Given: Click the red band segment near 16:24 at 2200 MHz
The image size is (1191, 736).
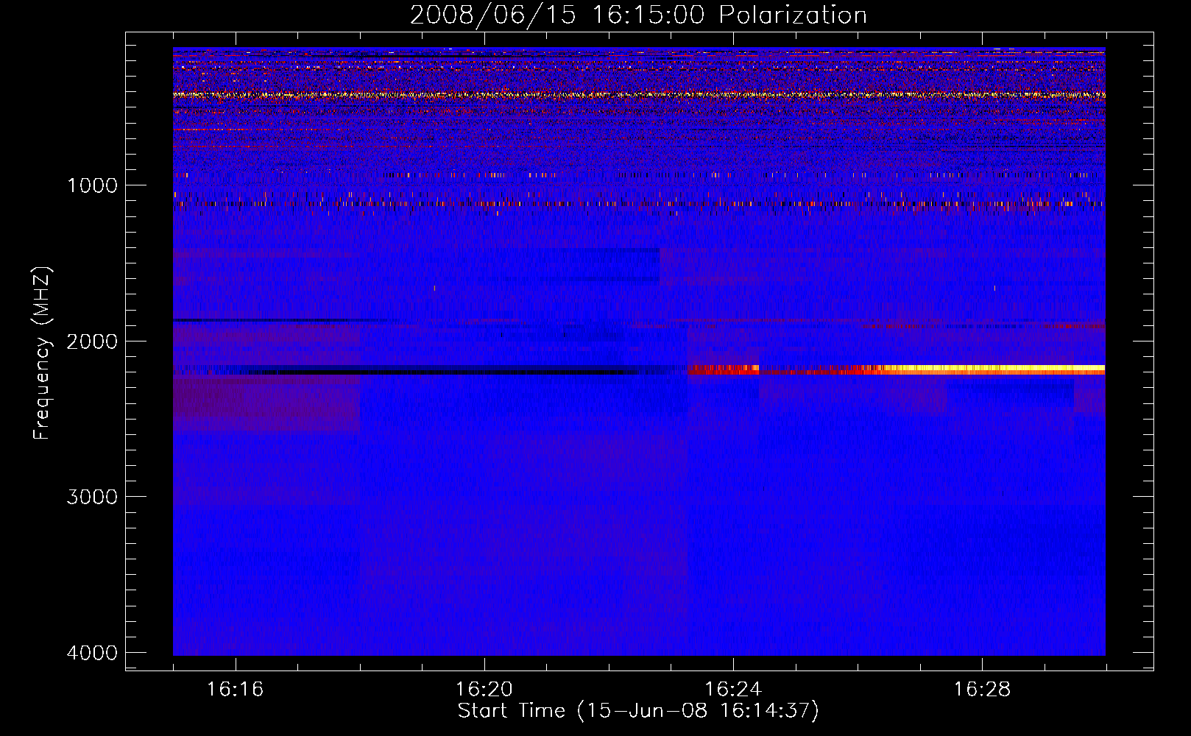Looking at the screenshot, I should point(723,369).
